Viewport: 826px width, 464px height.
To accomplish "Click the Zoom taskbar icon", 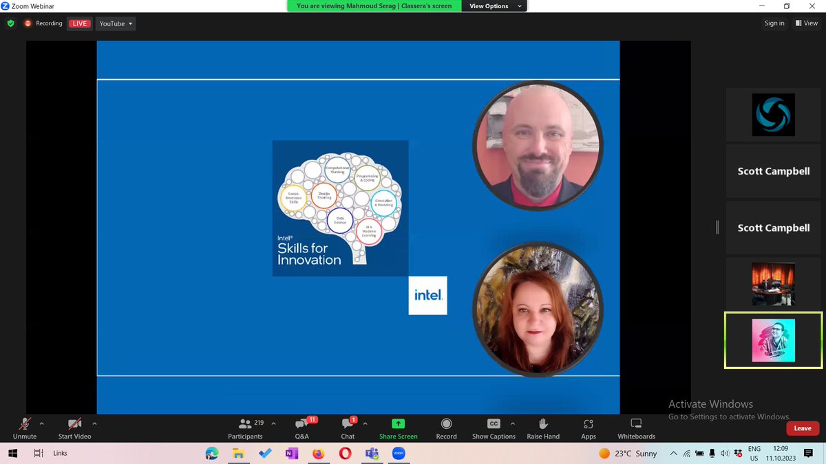I will coord(398,454).
